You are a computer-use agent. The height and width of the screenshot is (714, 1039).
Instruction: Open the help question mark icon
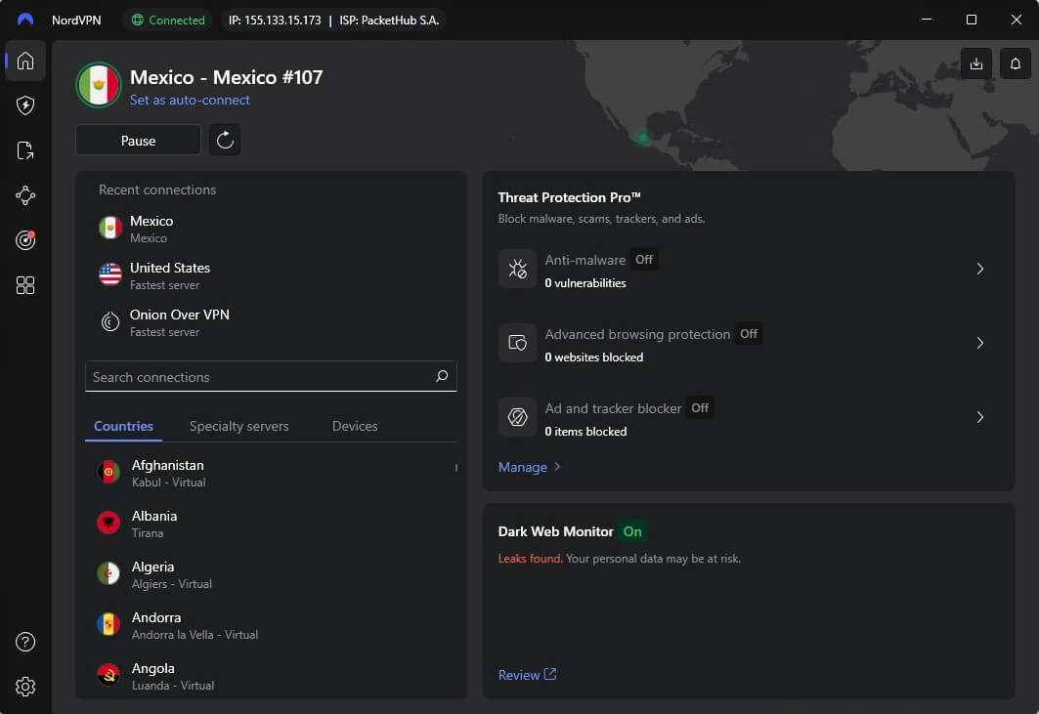coord(24,642)
